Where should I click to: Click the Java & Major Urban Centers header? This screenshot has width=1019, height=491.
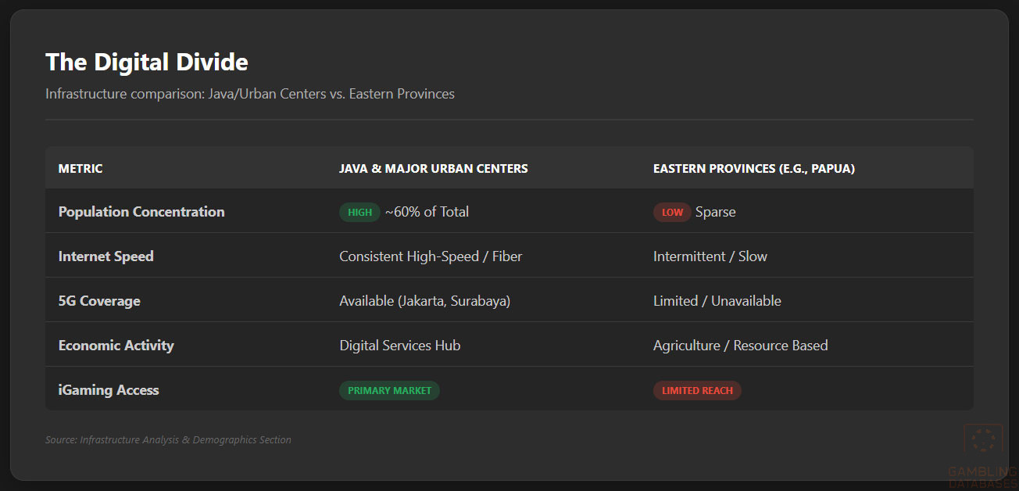(x=433, y=168)
